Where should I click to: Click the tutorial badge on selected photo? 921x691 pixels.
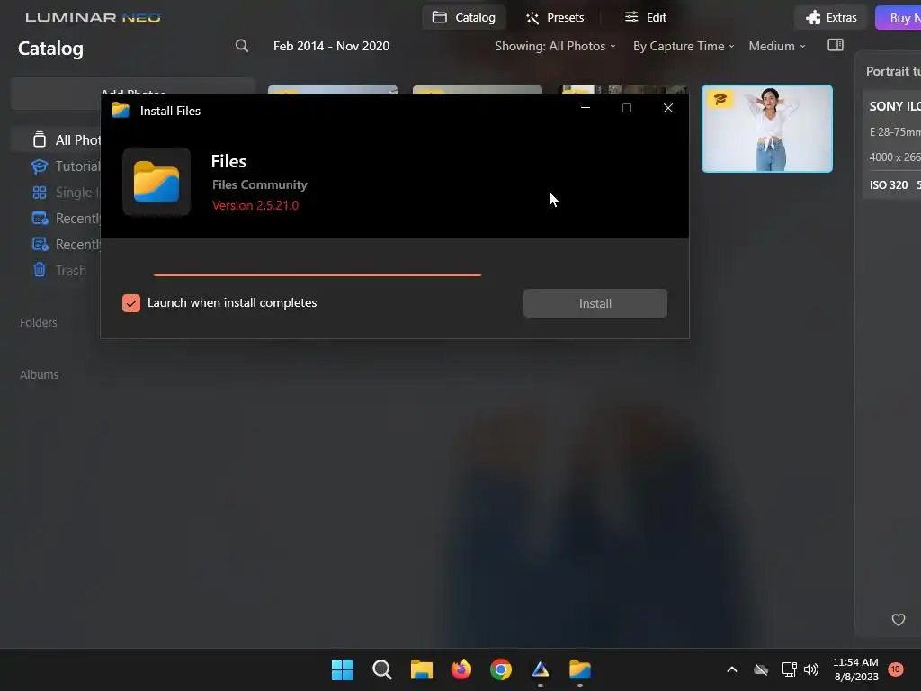click(720, 99)
